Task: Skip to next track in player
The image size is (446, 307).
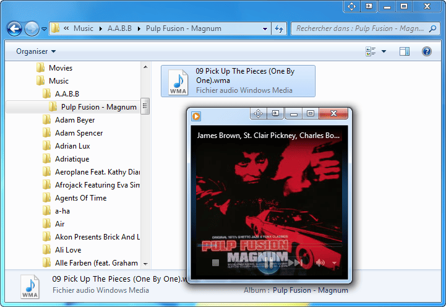Action: click(x=295, y=262)
